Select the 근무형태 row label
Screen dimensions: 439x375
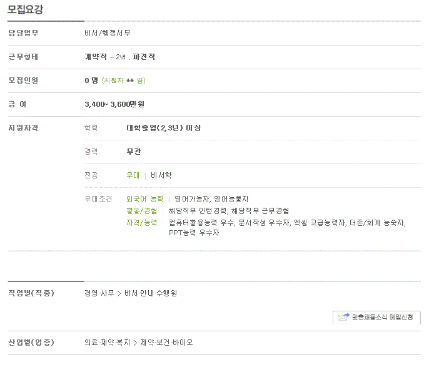(23, 57)
